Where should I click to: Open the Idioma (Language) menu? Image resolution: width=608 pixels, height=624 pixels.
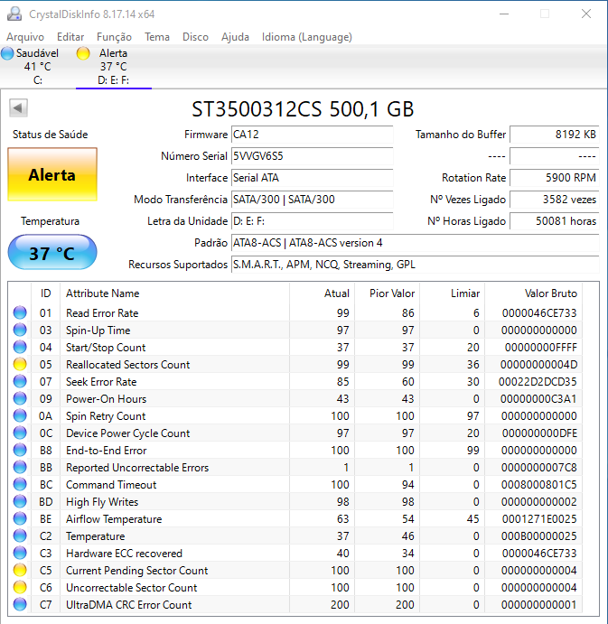[x=306, y=37]
